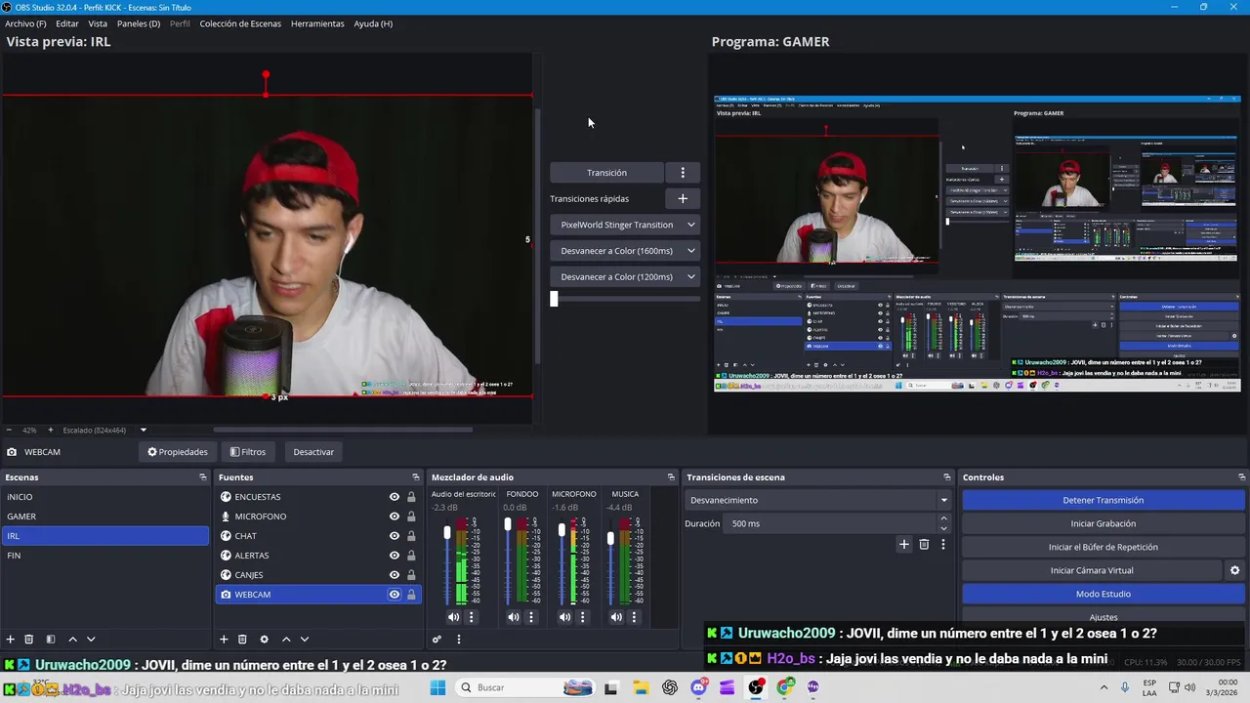Image resolution: width=1250 pixels, height=703 pixels.
Task: Open Filtros for WEBCAM source
Action: pos(247,452)
